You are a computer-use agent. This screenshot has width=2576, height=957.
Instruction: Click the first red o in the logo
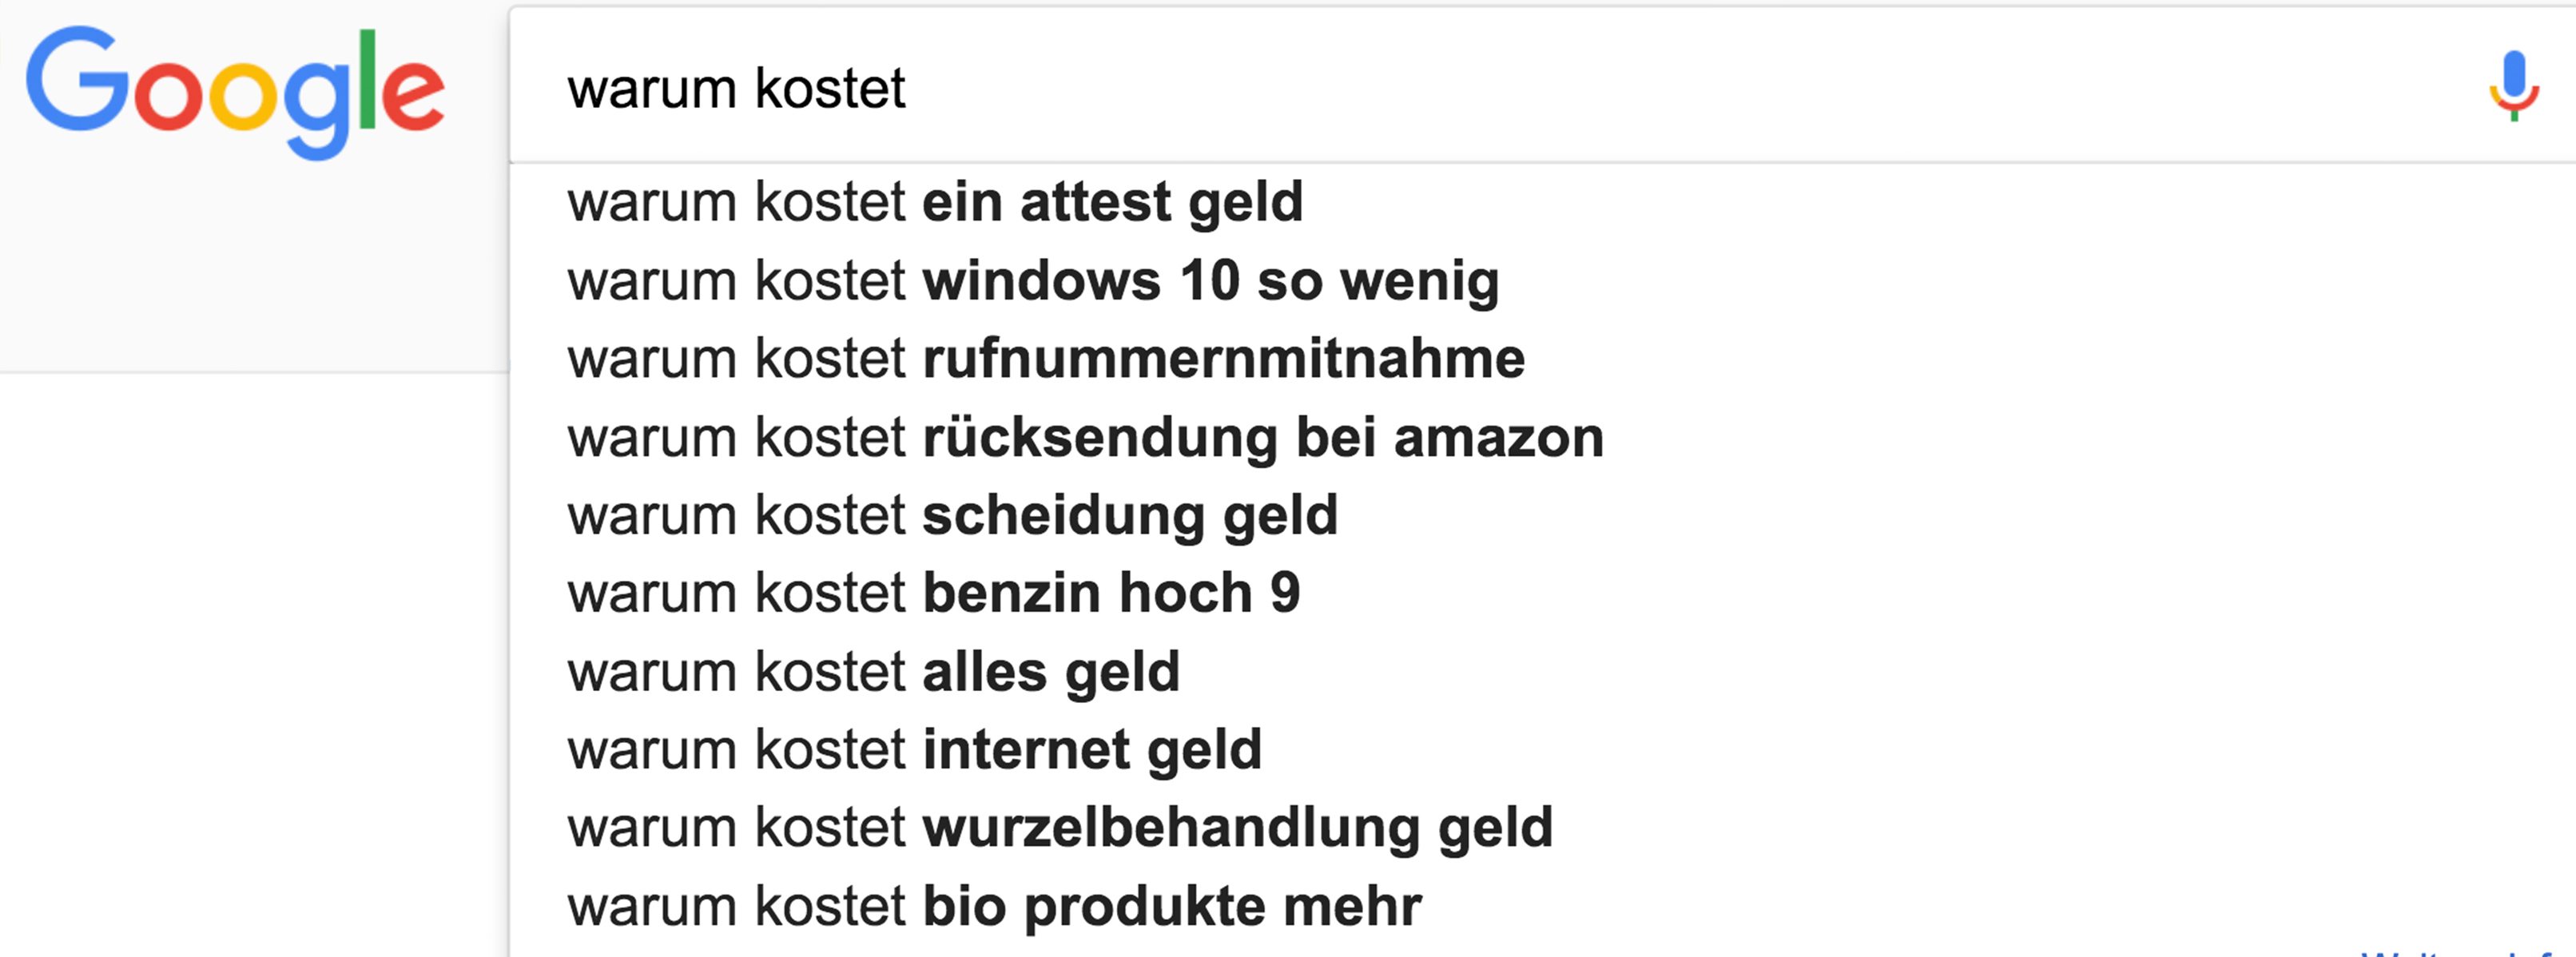coord(168,96)
